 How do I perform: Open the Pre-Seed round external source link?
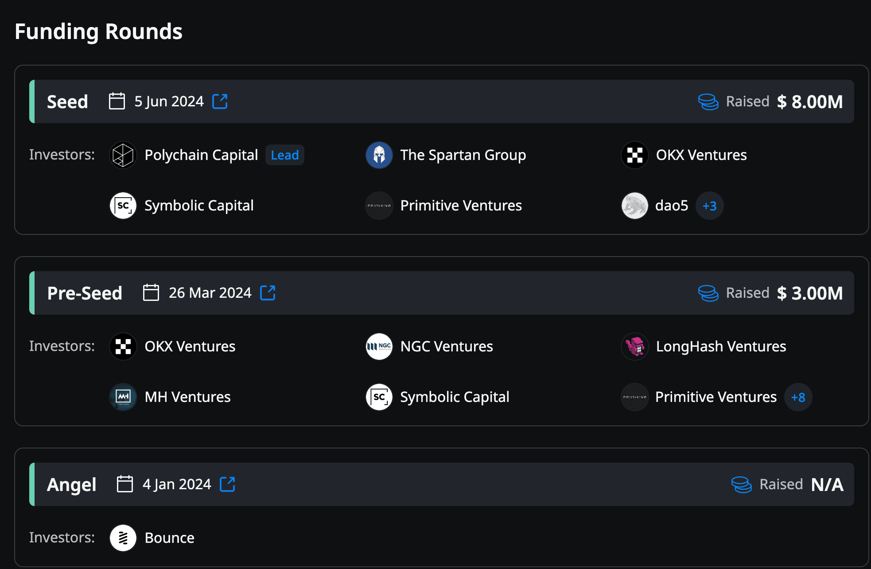click(x=268, y=293)
